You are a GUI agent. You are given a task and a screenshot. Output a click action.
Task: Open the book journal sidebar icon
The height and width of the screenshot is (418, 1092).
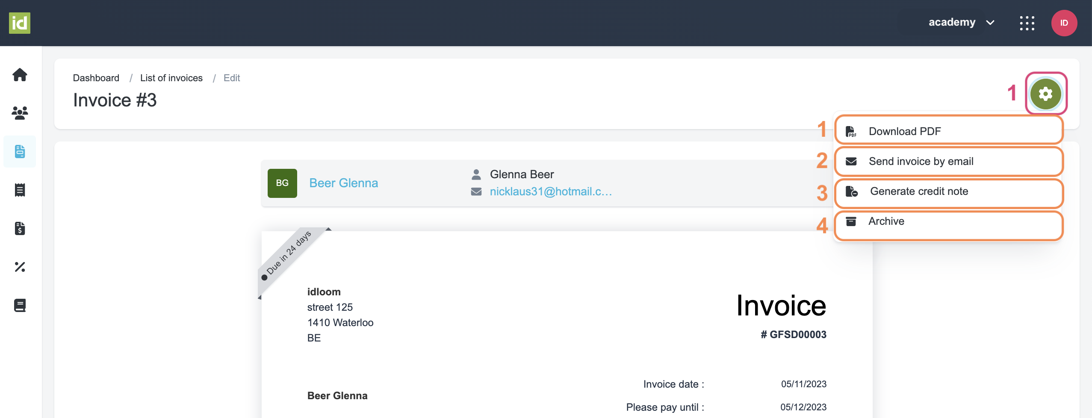pos(20,305)
